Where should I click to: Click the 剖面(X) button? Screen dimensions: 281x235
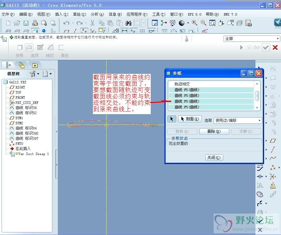190,119
